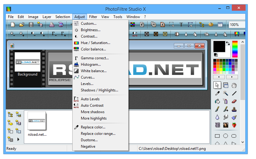
Task: Click the Text tool T icon
Action: pyautogui.click(x=181, y=25)
